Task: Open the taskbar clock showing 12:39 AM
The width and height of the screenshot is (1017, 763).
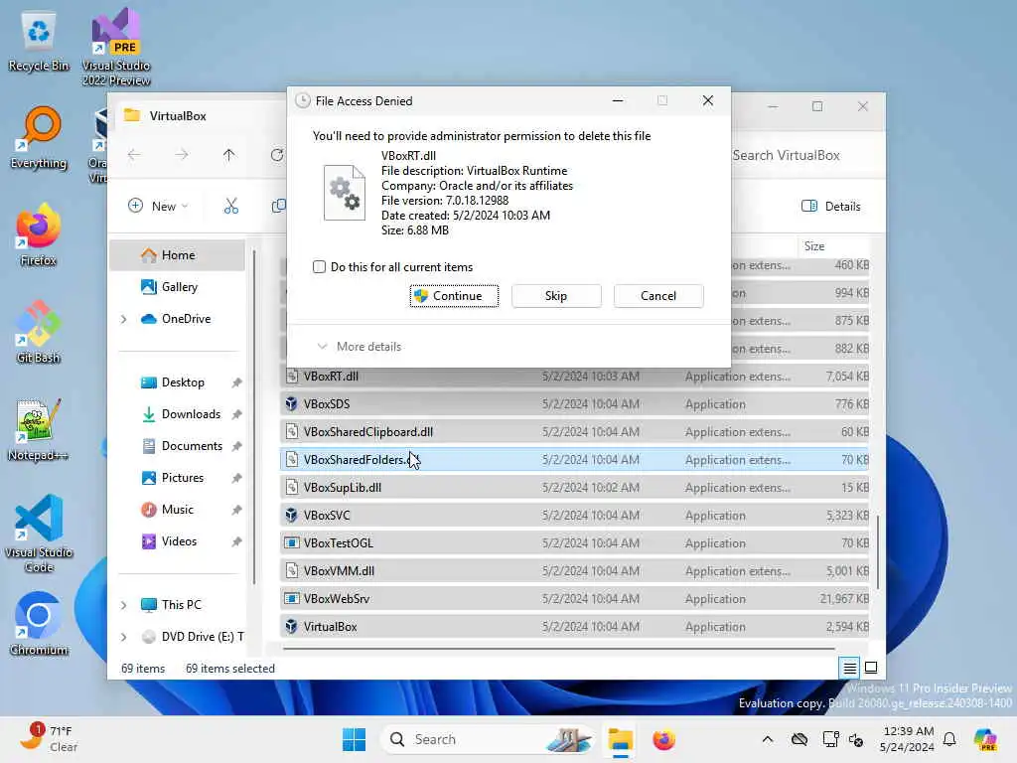Action: (907, 739)
